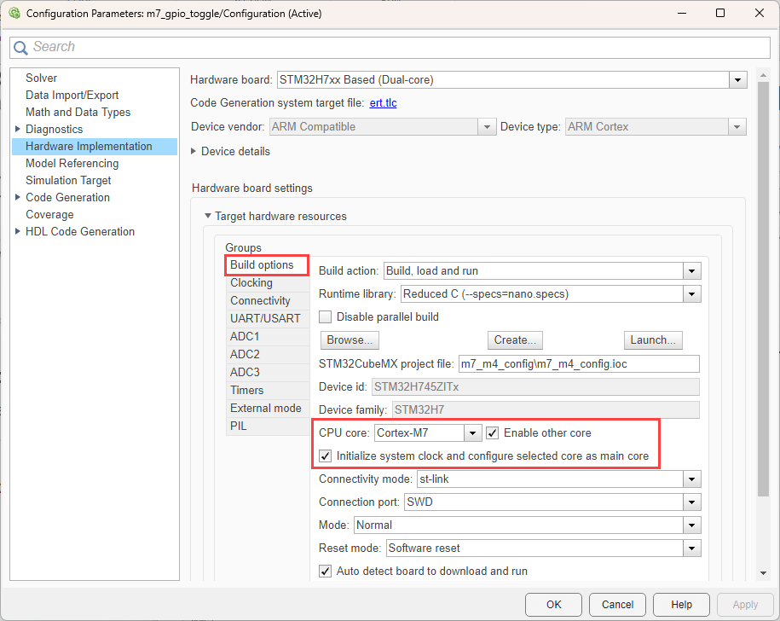Viewport: 780px width, 621px height.
Task: Expand the Code Generation tree node
Action: pos(18,197)
